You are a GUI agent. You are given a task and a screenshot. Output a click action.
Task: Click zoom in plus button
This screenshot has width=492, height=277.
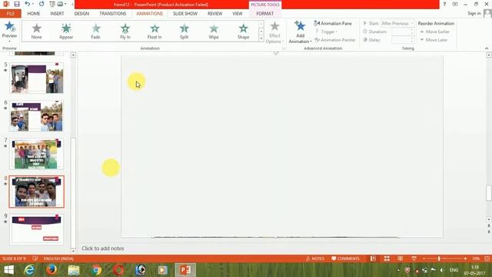pos(465,259)
